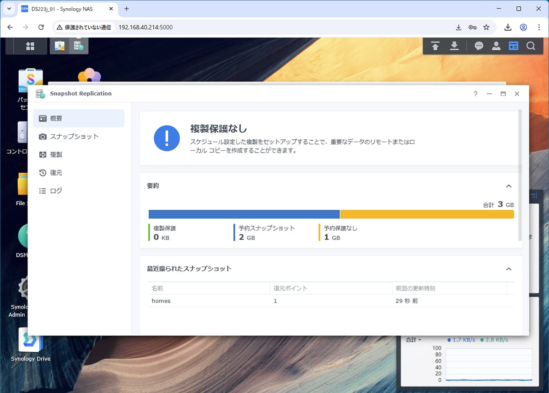Screen dimensions: 549x393
Task: Collapse the 最近撮られたスナップショット panel
Action: click(508, 269)
